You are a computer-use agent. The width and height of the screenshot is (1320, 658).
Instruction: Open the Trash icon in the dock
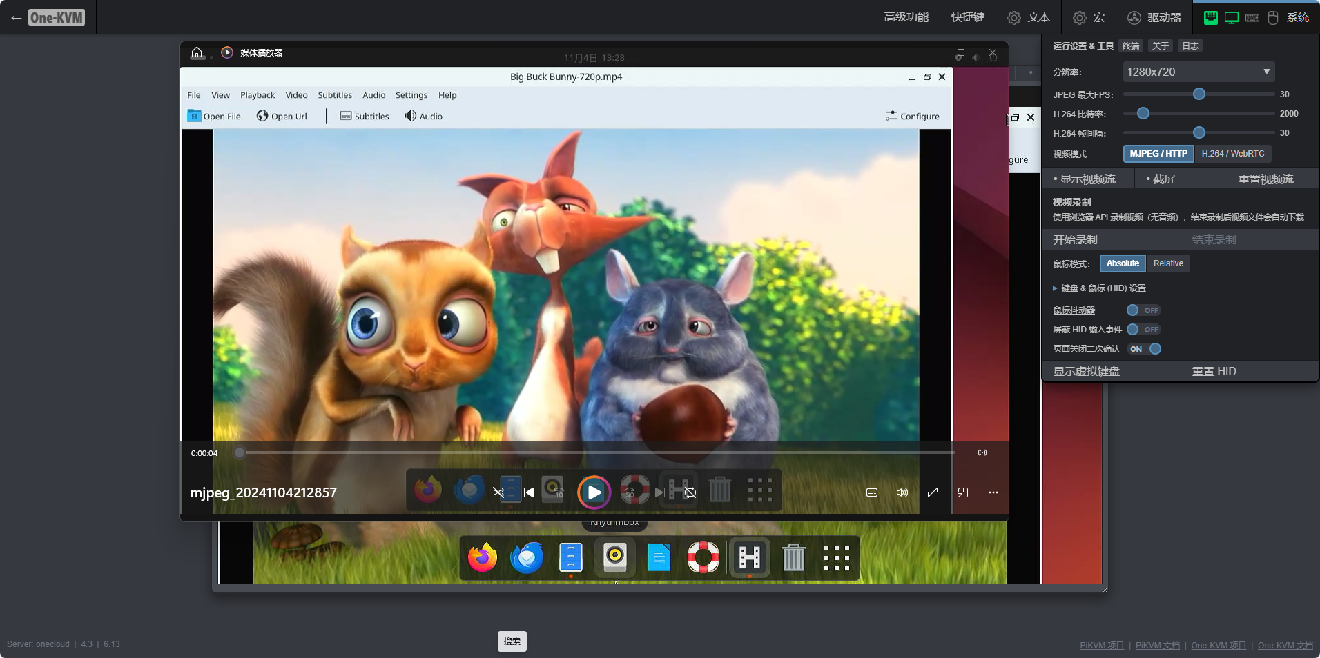click(793, 557)
